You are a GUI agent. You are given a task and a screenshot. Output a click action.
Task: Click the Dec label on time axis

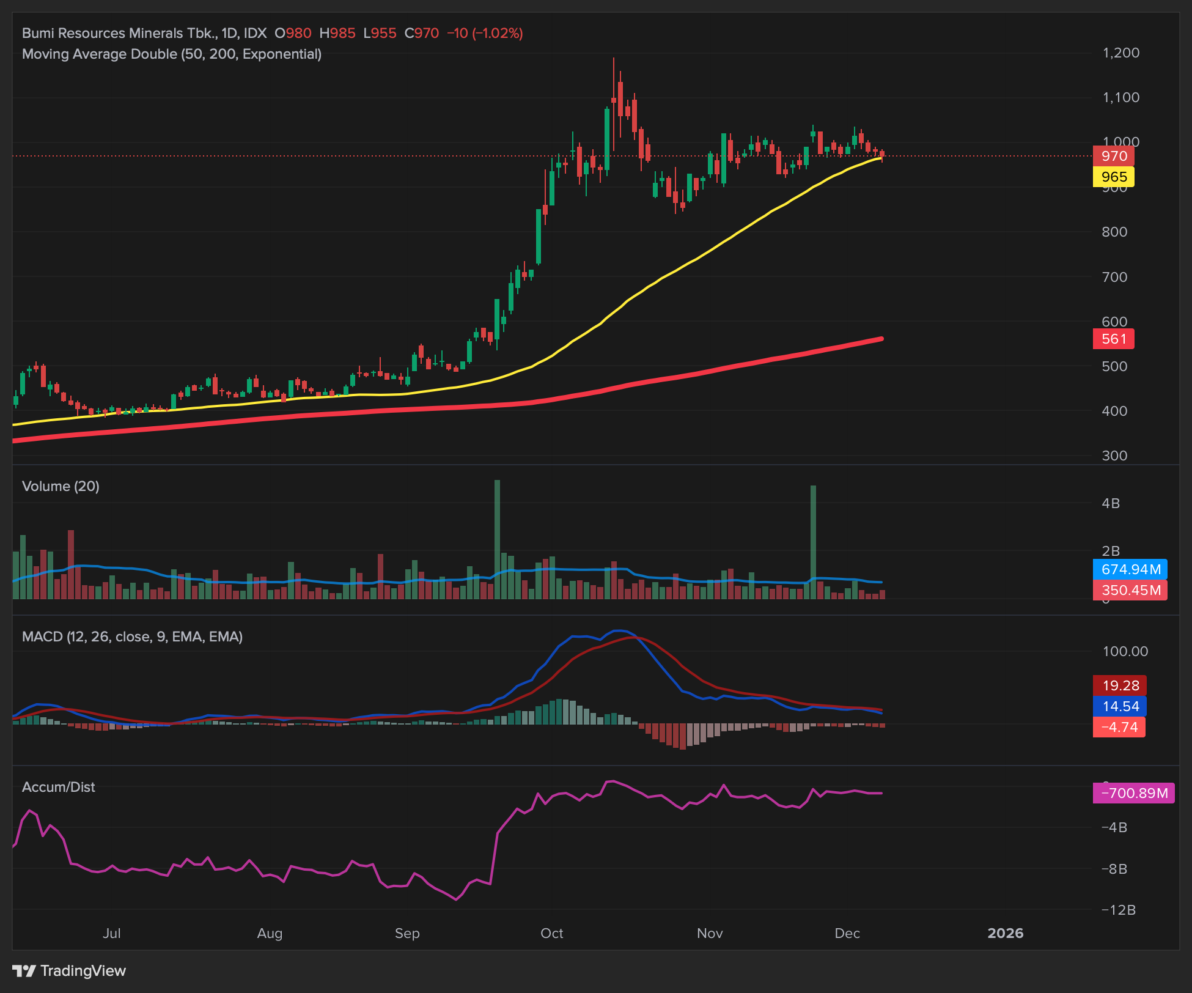click(847, 933)
